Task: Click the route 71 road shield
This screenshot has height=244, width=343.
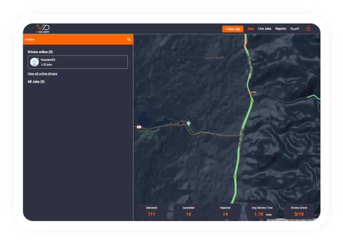Action: pos(139,127)
